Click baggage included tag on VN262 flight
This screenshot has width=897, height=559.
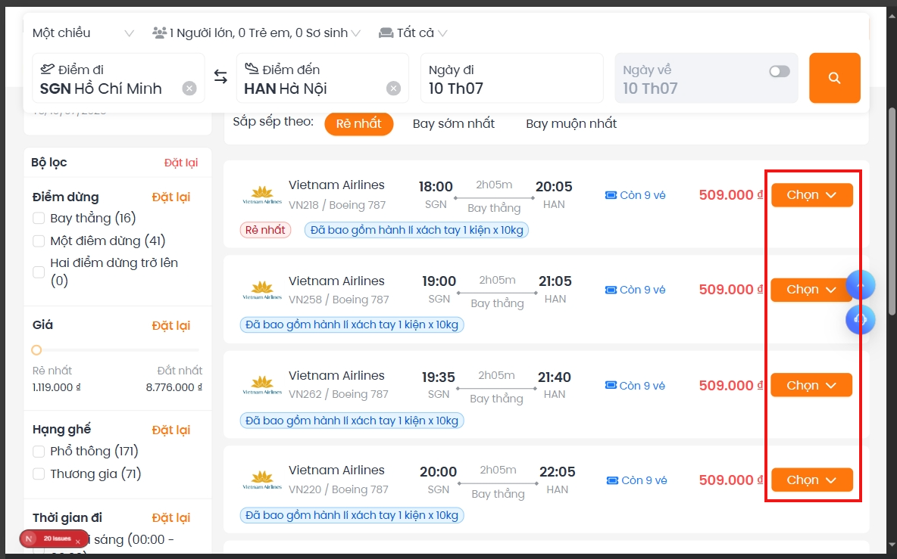click(352, 421)
